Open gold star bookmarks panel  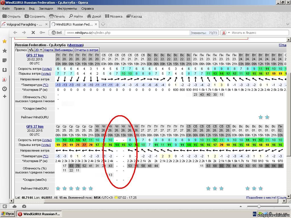pyautogui.click(x=5, y=41)
